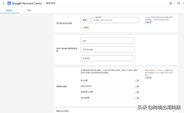Open the 美国 country code dropdown
The image size is (184, 113).
[85, 20]
